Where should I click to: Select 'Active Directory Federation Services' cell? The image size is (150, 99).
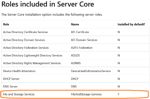point(26,48)
